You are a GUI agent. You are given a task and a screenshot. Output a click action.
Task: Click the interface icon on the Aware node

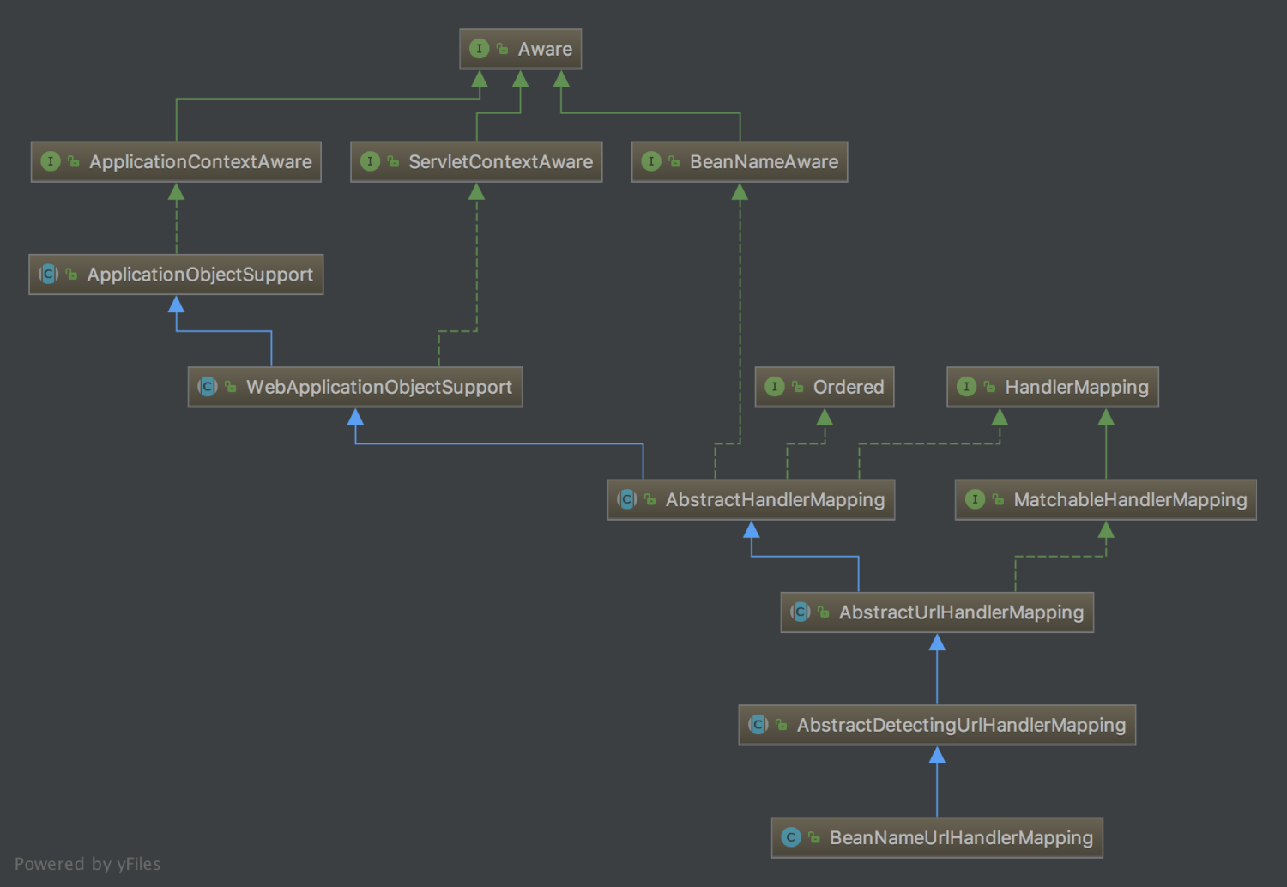[x=480, y=49]
